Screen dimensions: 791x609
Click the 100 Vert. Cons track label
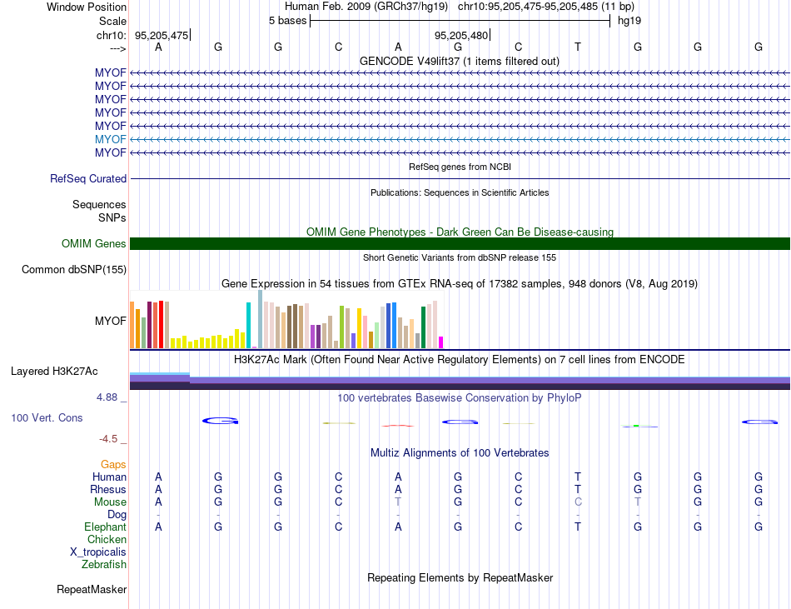[x=47, y=417]
